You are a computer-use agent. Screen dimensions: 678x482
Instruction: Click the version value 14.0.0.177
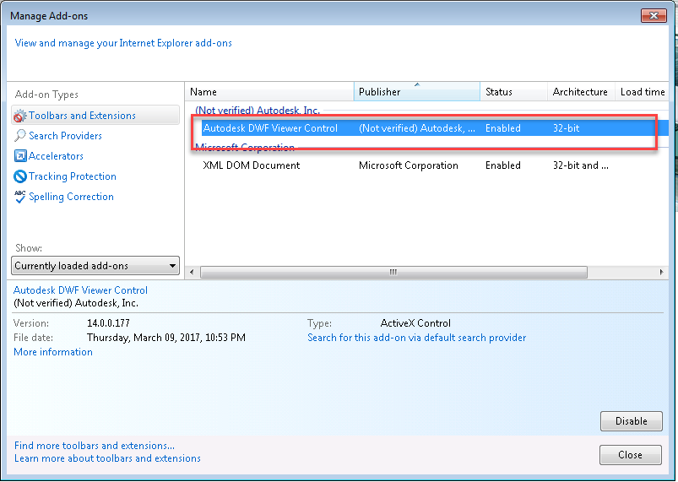coord(108,323)
